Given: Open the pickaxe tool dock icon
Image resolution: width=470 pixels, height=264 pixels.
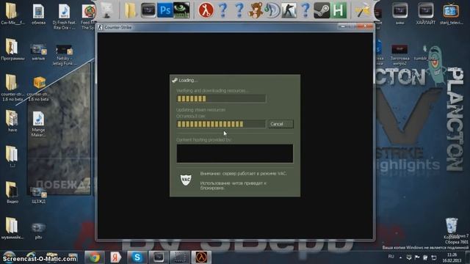Looking at the screenshot, I should 363,11.
